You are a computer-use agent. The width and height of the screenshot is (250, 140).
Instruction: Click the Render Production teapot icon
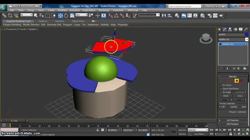221,16
